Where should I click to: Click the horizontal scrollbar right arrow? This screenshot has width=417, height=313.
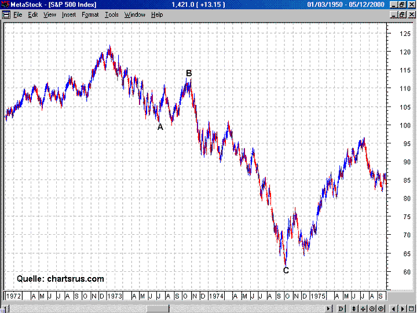[329, 308]
